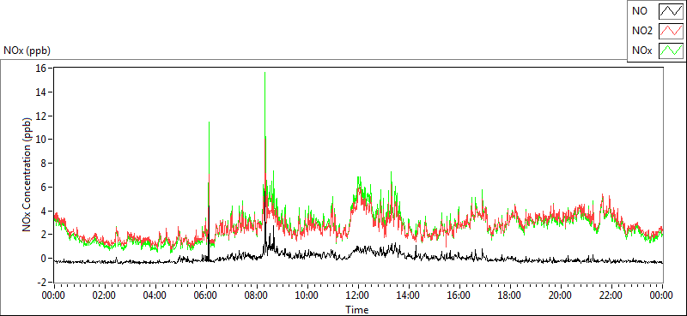
Task: Select the Y-axis tick value 8
Action: point(44,164)
